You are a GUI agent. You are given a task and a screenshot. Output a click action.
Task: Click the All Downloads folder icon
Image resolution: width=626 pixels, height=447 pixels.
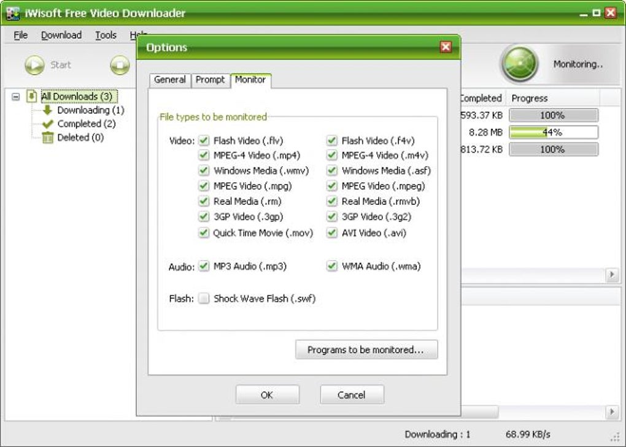[x=31, y=96]
